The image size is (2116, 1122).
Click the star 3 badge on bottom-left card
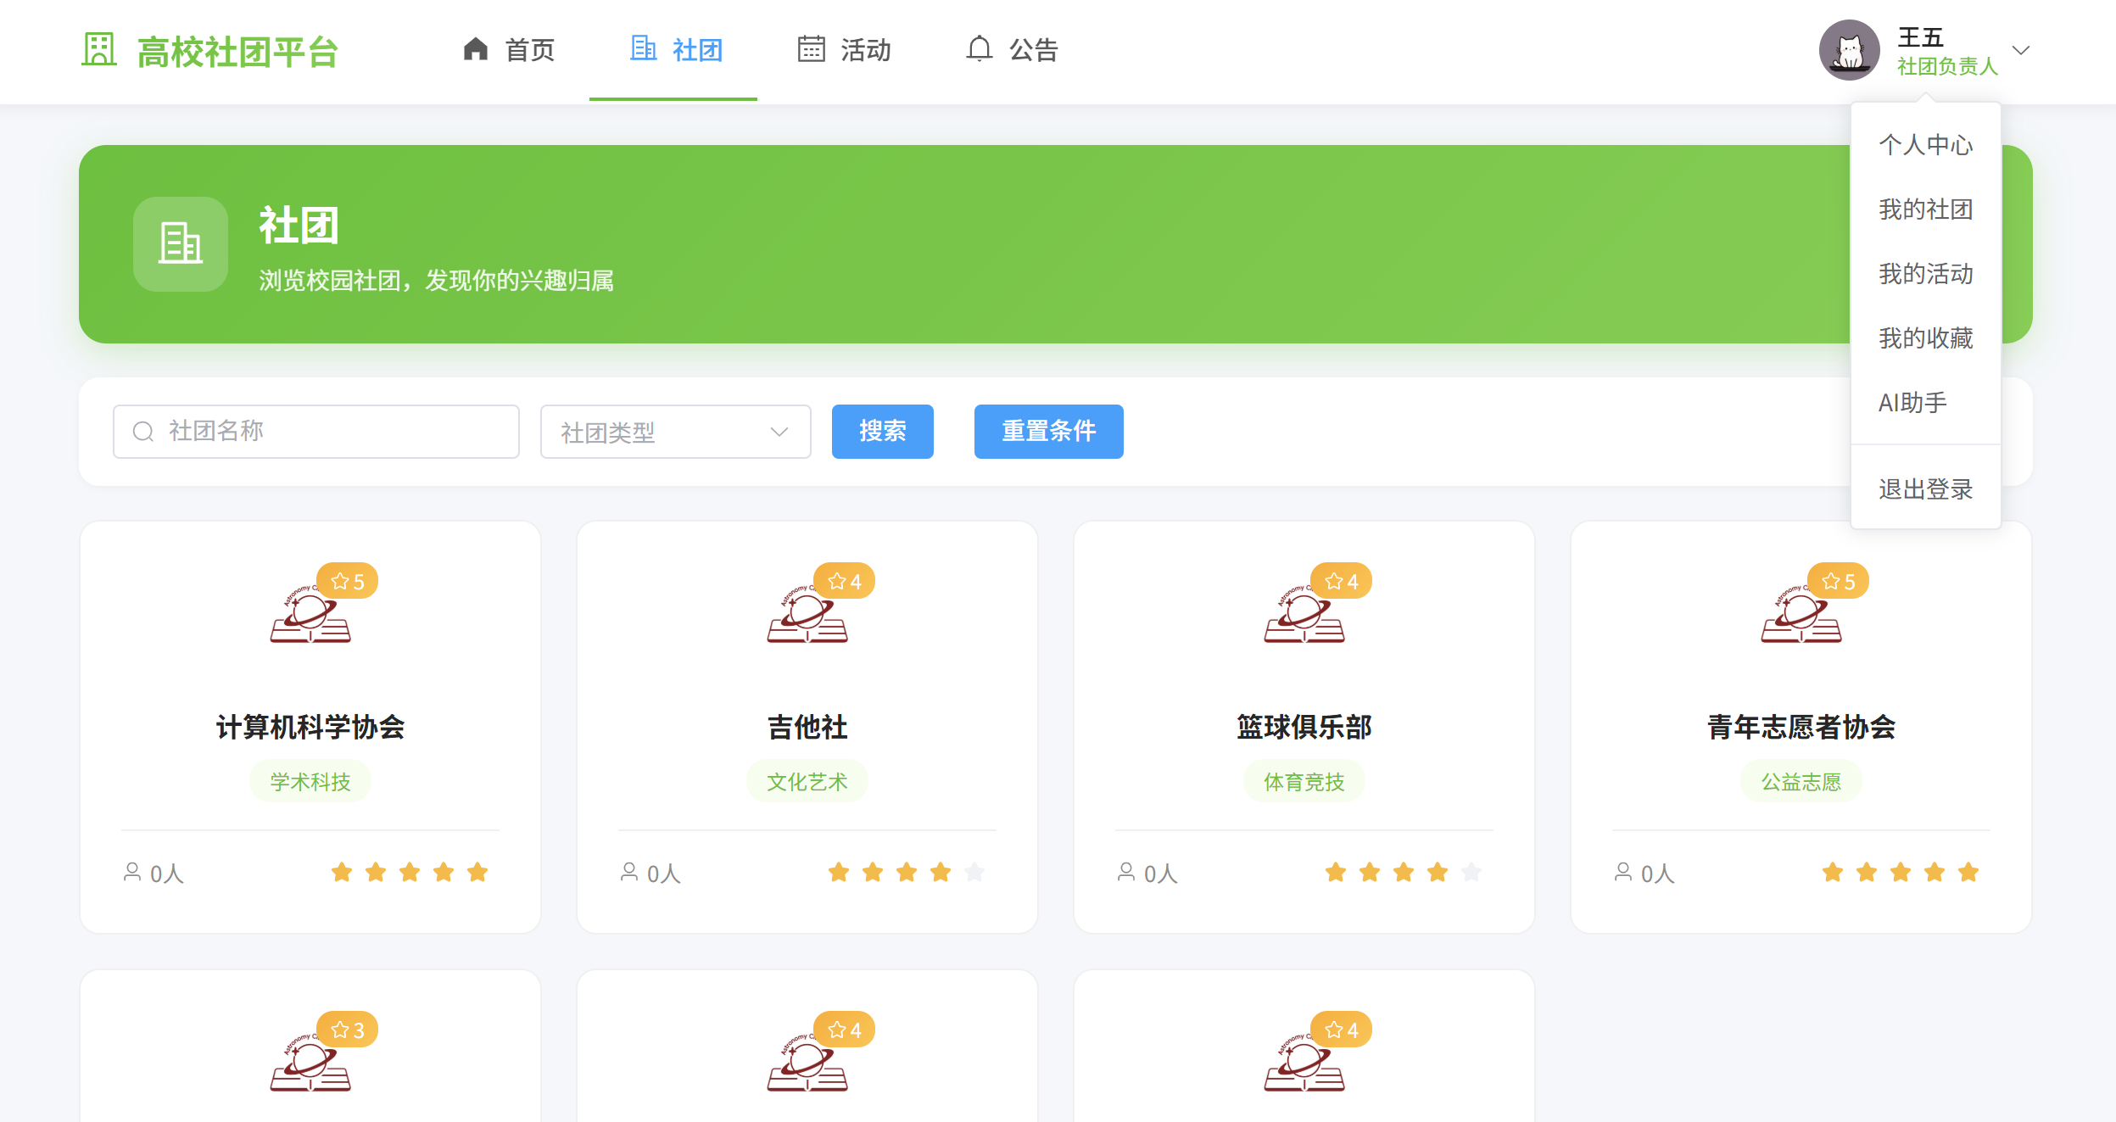[x=348, y=1030]
